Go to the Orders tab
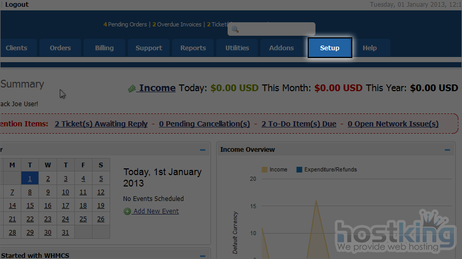This screenshot has width=462, height=259. point(60,48)
